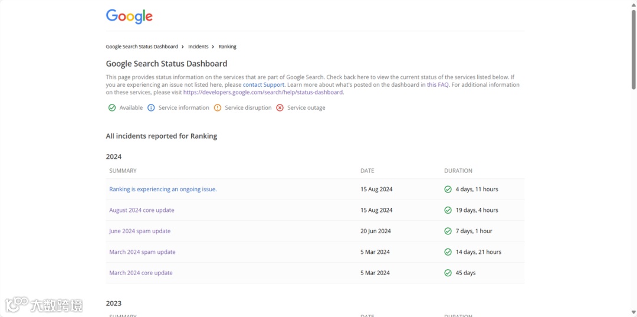637x317 pixels.
Task: Open the August 2024 core update incident
Action: (x=142, y=210)
